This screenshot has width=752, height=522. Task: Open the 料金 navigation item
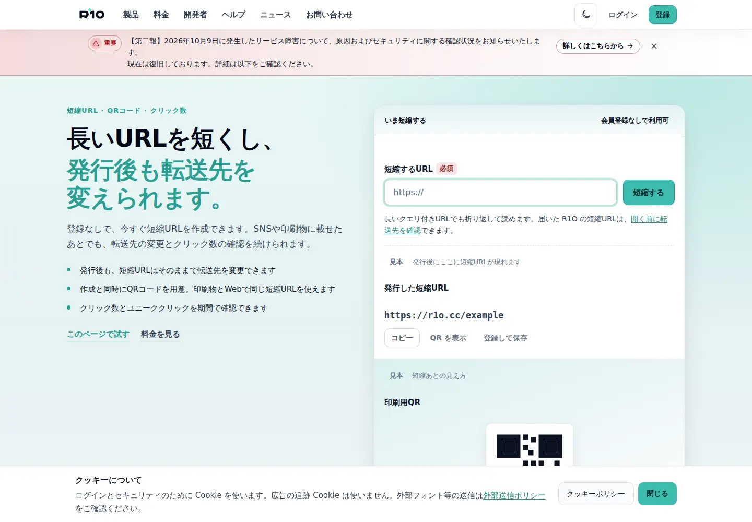(x=161, y=15)
